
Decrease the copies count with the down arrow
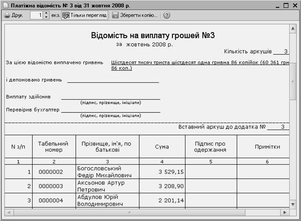pos(46,17)
